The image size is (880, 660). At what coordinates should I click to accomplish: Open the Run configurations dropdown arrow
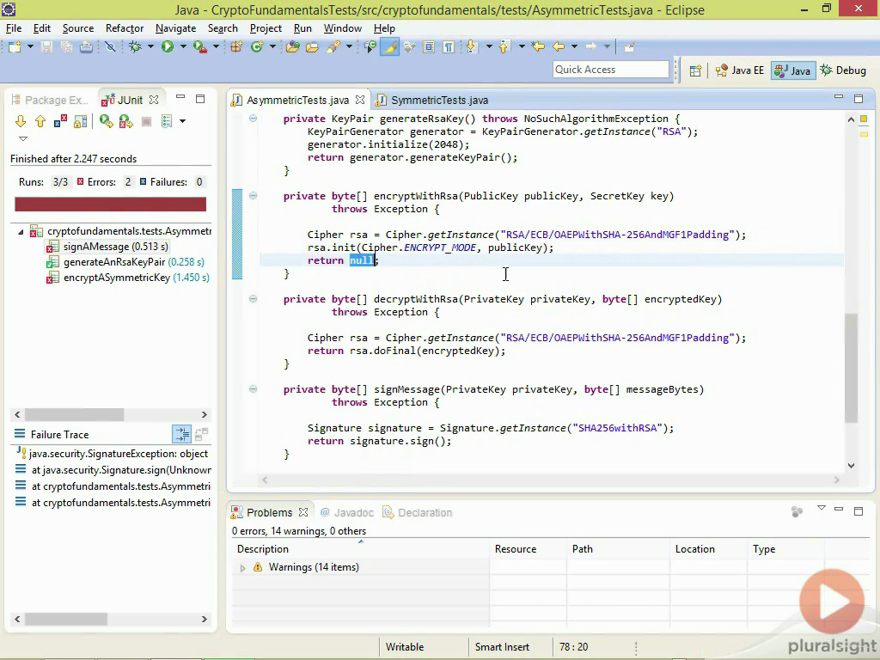pyautogui.click(x=182, y=47)
